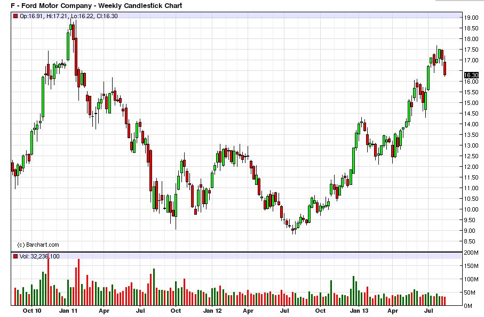Image resolution: width=484 pixels, height=317 pixels.
Task: Click the final 'Jul' date label after Jan 13
Action: pos(429,311)
